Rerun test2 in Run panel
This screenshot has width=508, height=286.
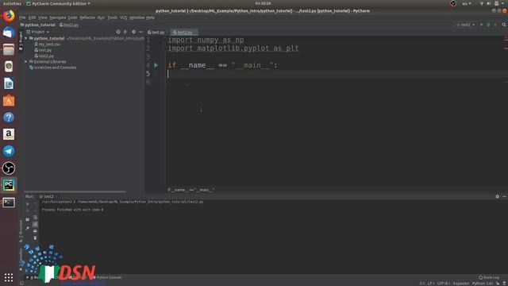pyautogui.click(x=28, y=204)
